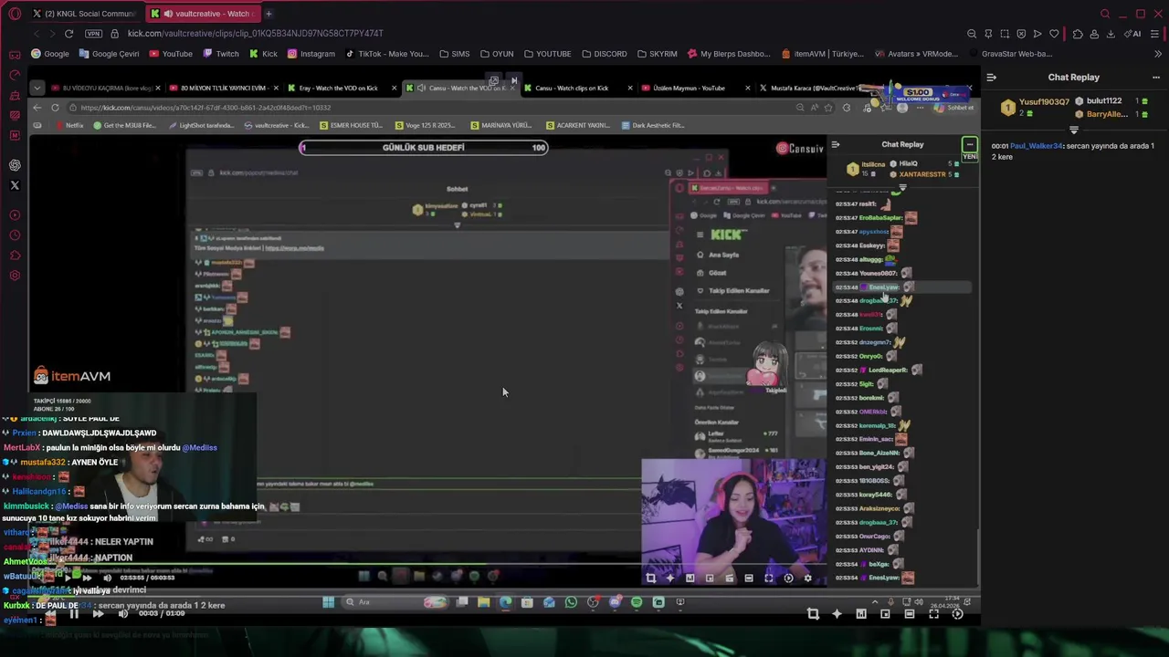Click the kick.com address bar URL

(255, 34)
